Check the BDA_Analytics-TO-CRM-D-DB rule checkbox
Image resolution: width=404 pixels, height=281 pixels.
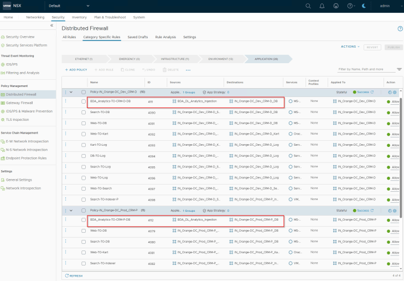coord(84,102)
